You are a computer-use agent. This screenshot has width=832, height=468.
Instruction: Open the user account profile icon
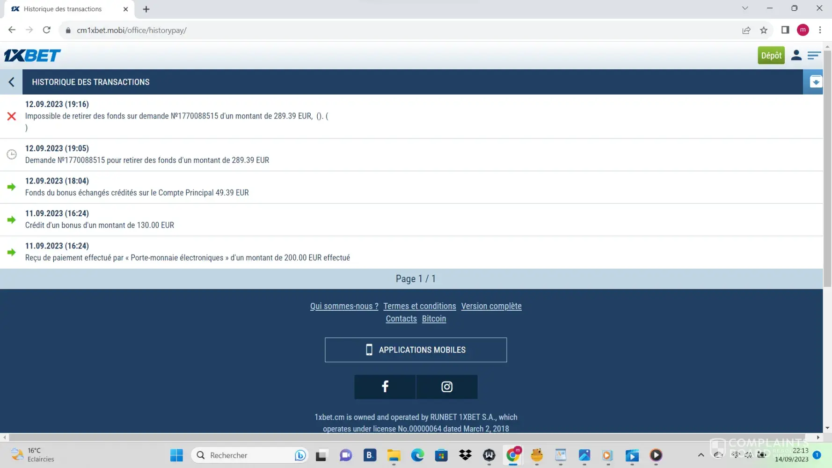(x=796, y=55)
